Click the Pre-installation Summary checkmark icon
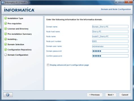 tap(6, 34)
